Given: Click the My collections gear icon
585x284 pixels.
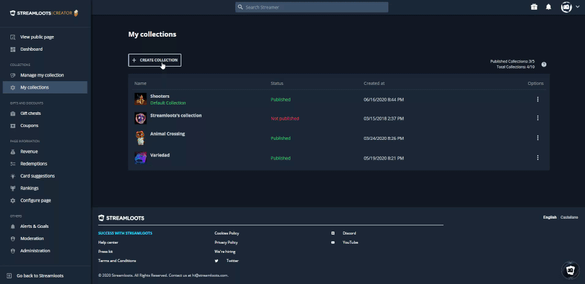Looking at the screenshot, I should 13,87.
